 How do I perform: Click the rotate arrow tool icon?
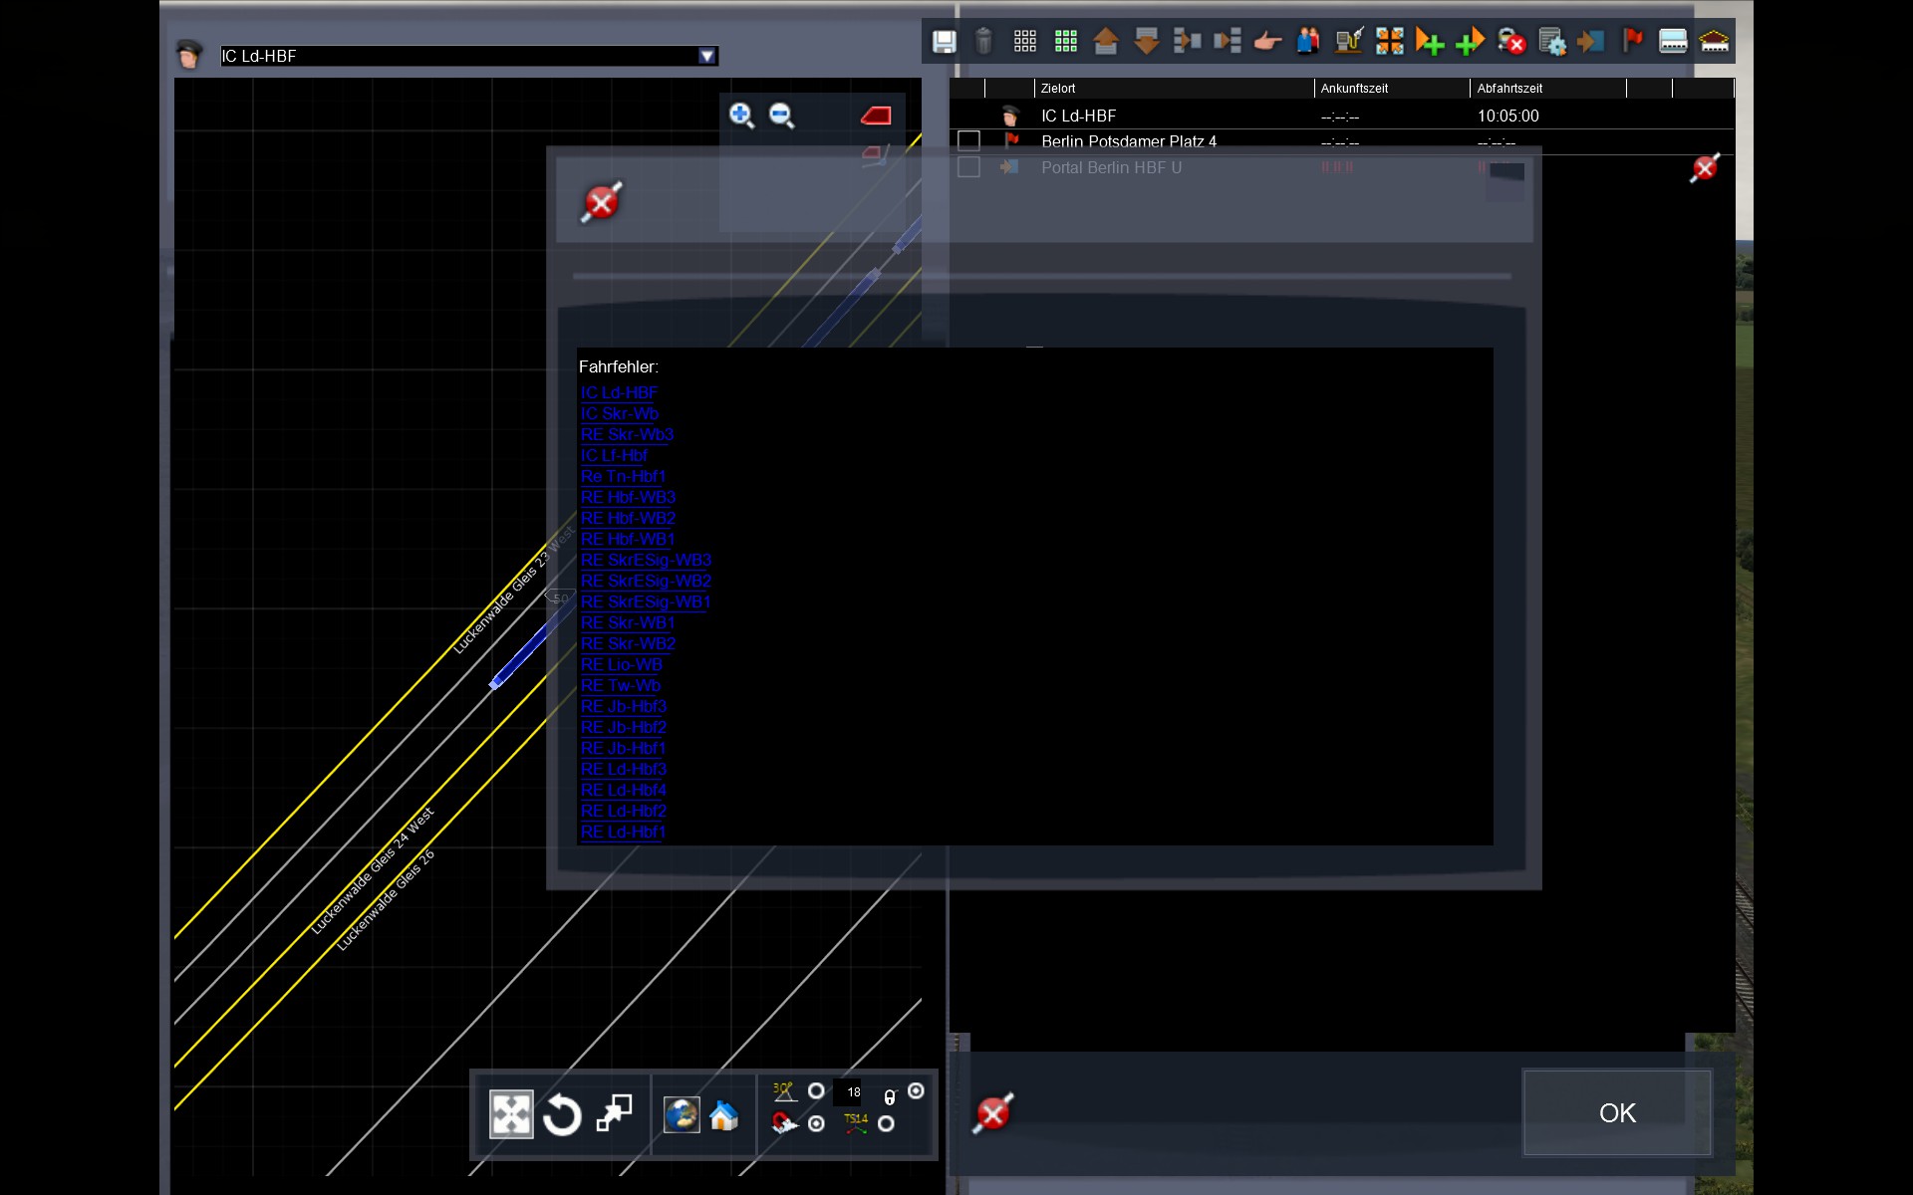(x=562, y=1114)
